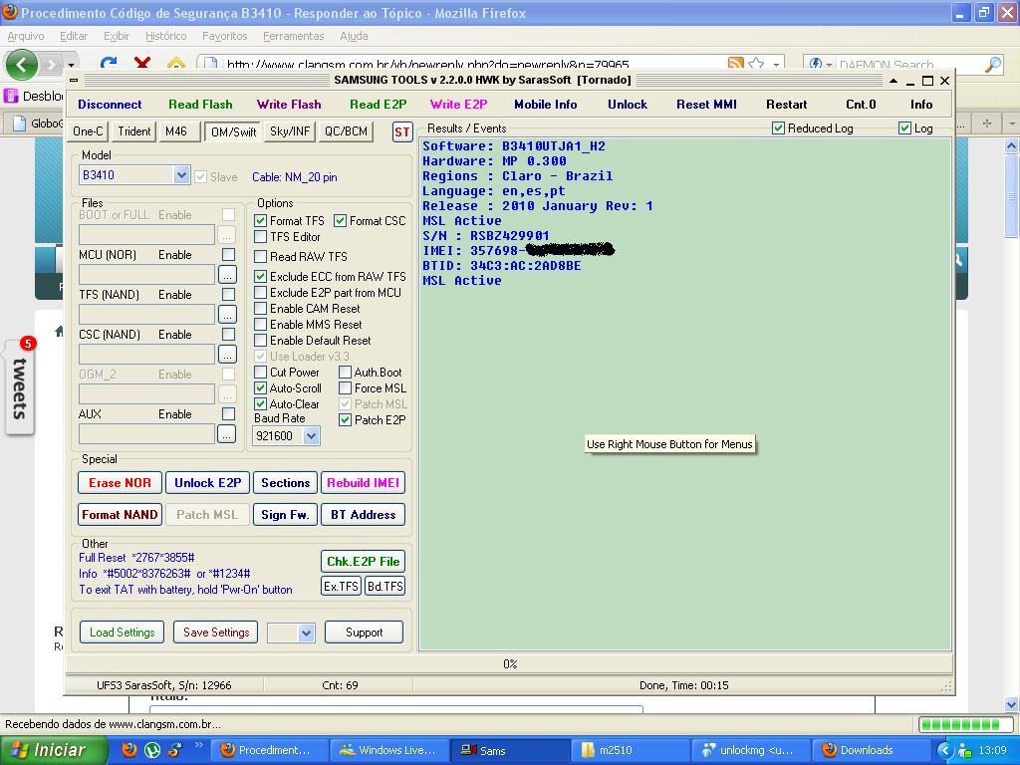Click Firefox home icon
Screen dimensions: 1020x765
175,63
